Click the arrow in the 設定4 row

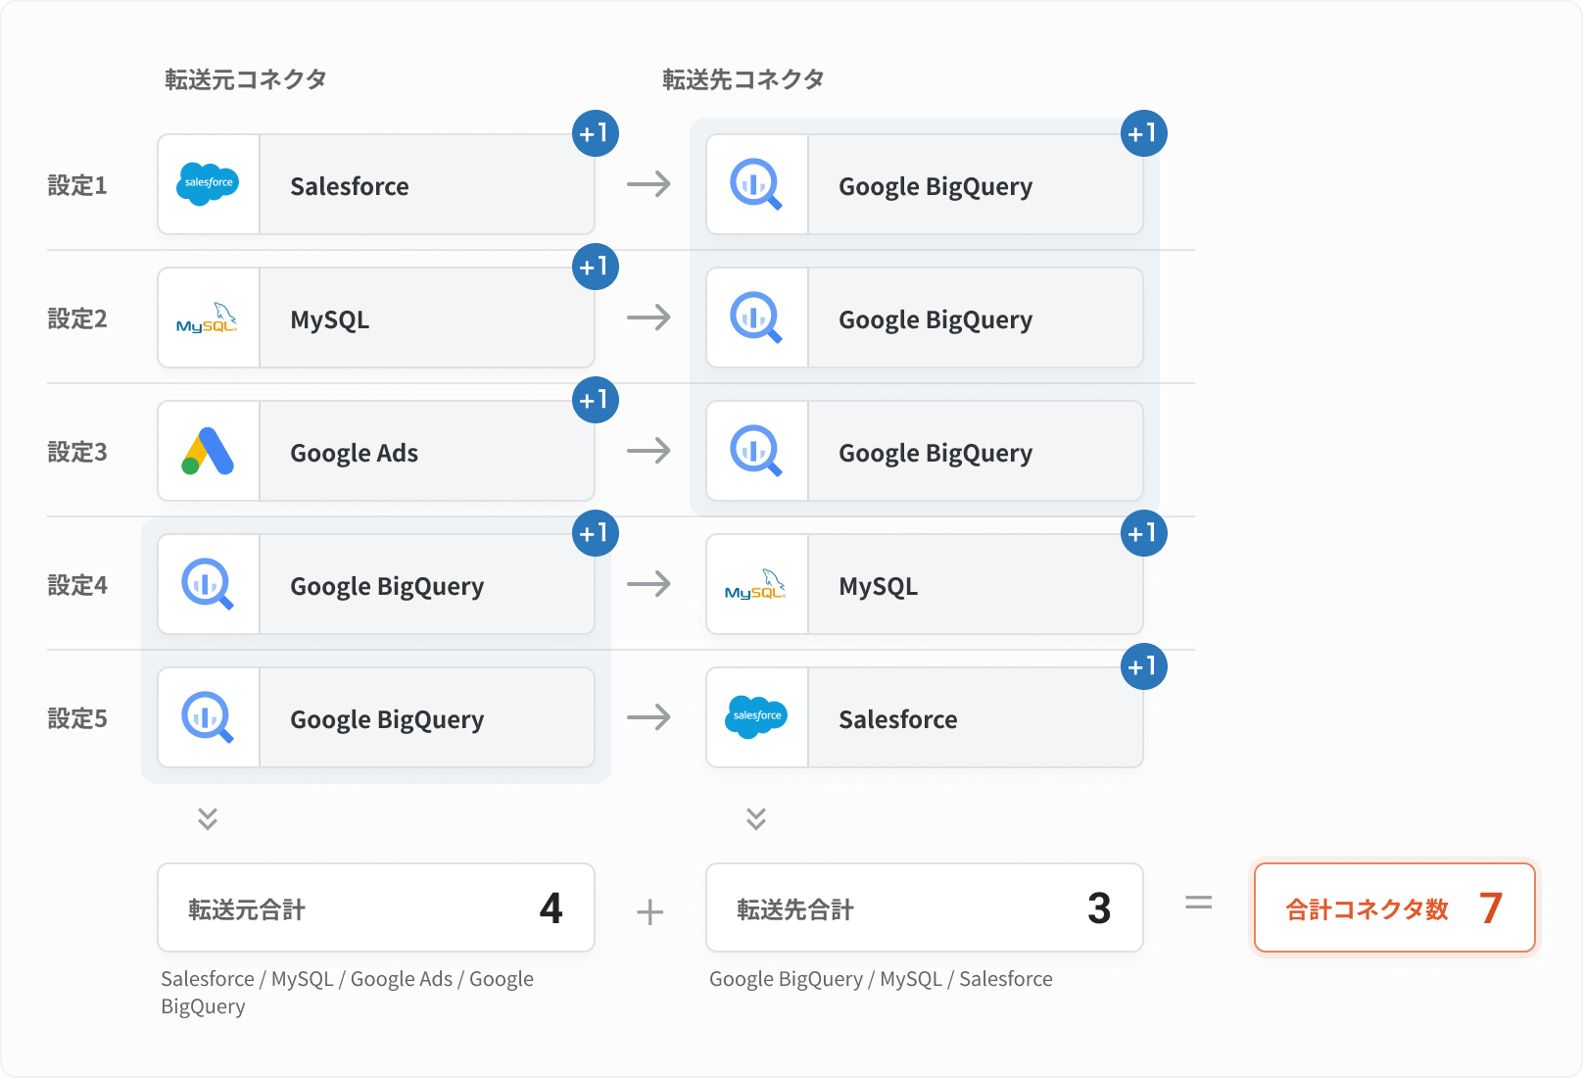649,584
